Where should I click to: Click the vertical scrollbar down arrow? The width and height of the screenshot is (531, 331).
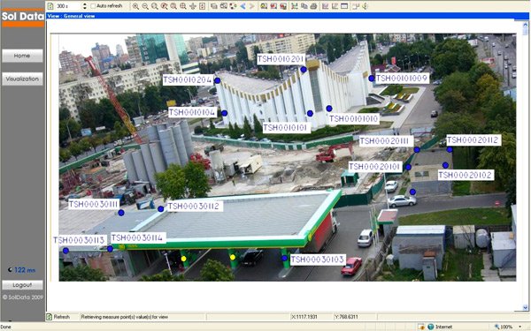click(x=525, y=307)
